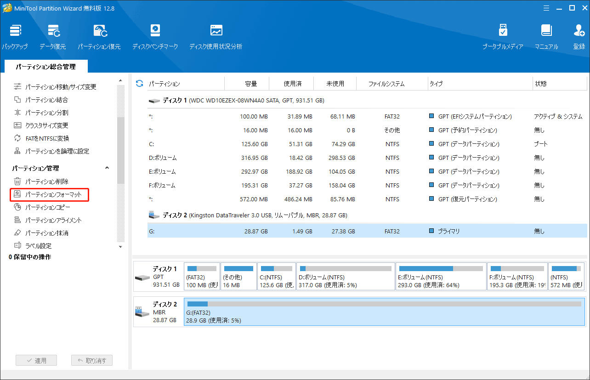
Task: Choose パーティション分割 from sidebar
Action: [x=41, y=113]
